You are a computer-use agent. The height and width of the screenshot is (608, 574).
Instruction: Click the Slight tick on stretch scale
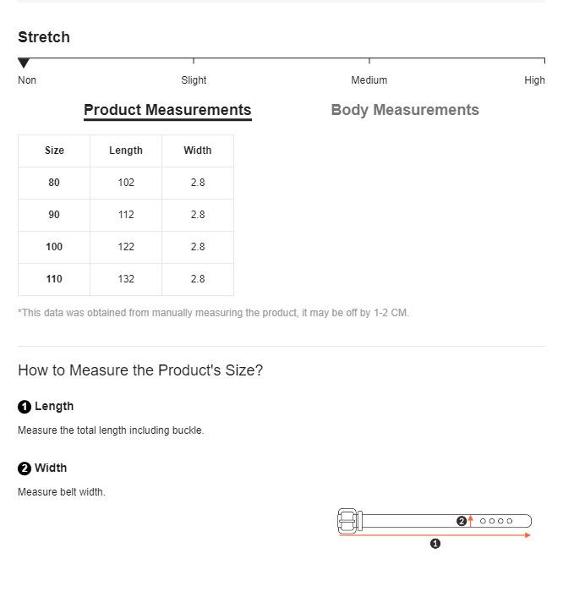click(194, 61)
